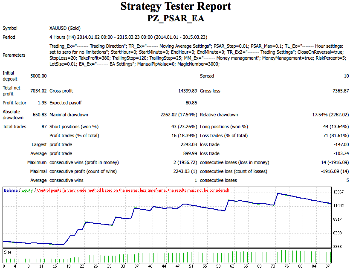Viewport: 353px width, 271px height.
Task: Click the Spread value 10
Action: (346, 76)
